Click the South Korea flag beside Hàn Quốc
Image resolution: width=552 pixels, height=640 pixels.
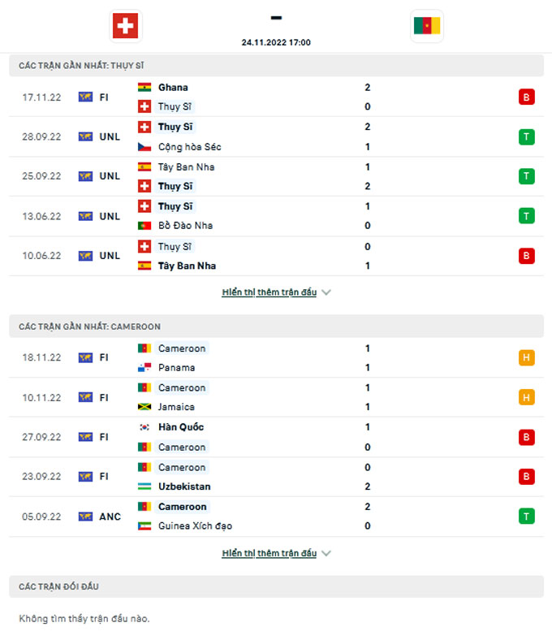point(144,427)
